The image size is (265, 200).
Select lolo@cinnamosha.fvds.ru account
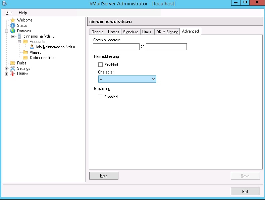pyautogui.click(x=56, y=47)
